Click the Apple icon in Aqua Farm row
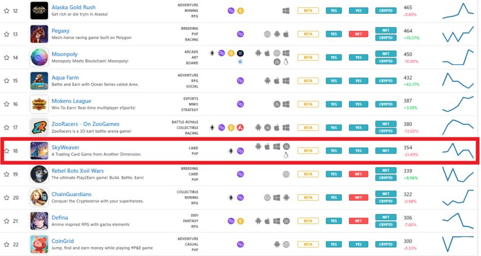This screenshot has height=256, width=481. point(276,81)
